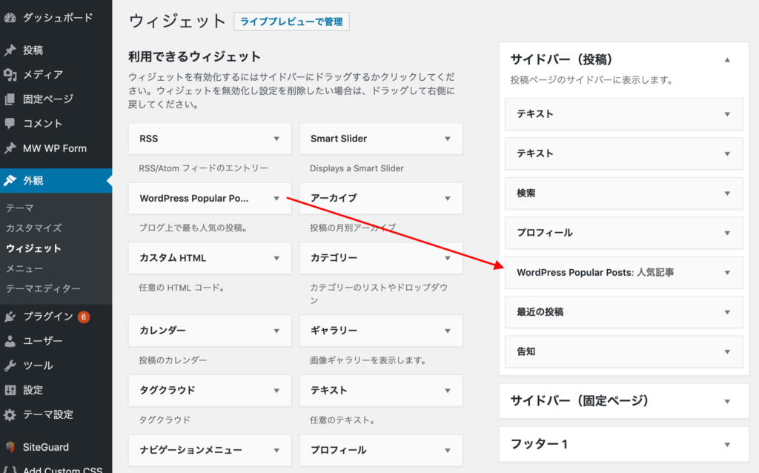Expand the フッター１ widget area

(x=727, y=444)
